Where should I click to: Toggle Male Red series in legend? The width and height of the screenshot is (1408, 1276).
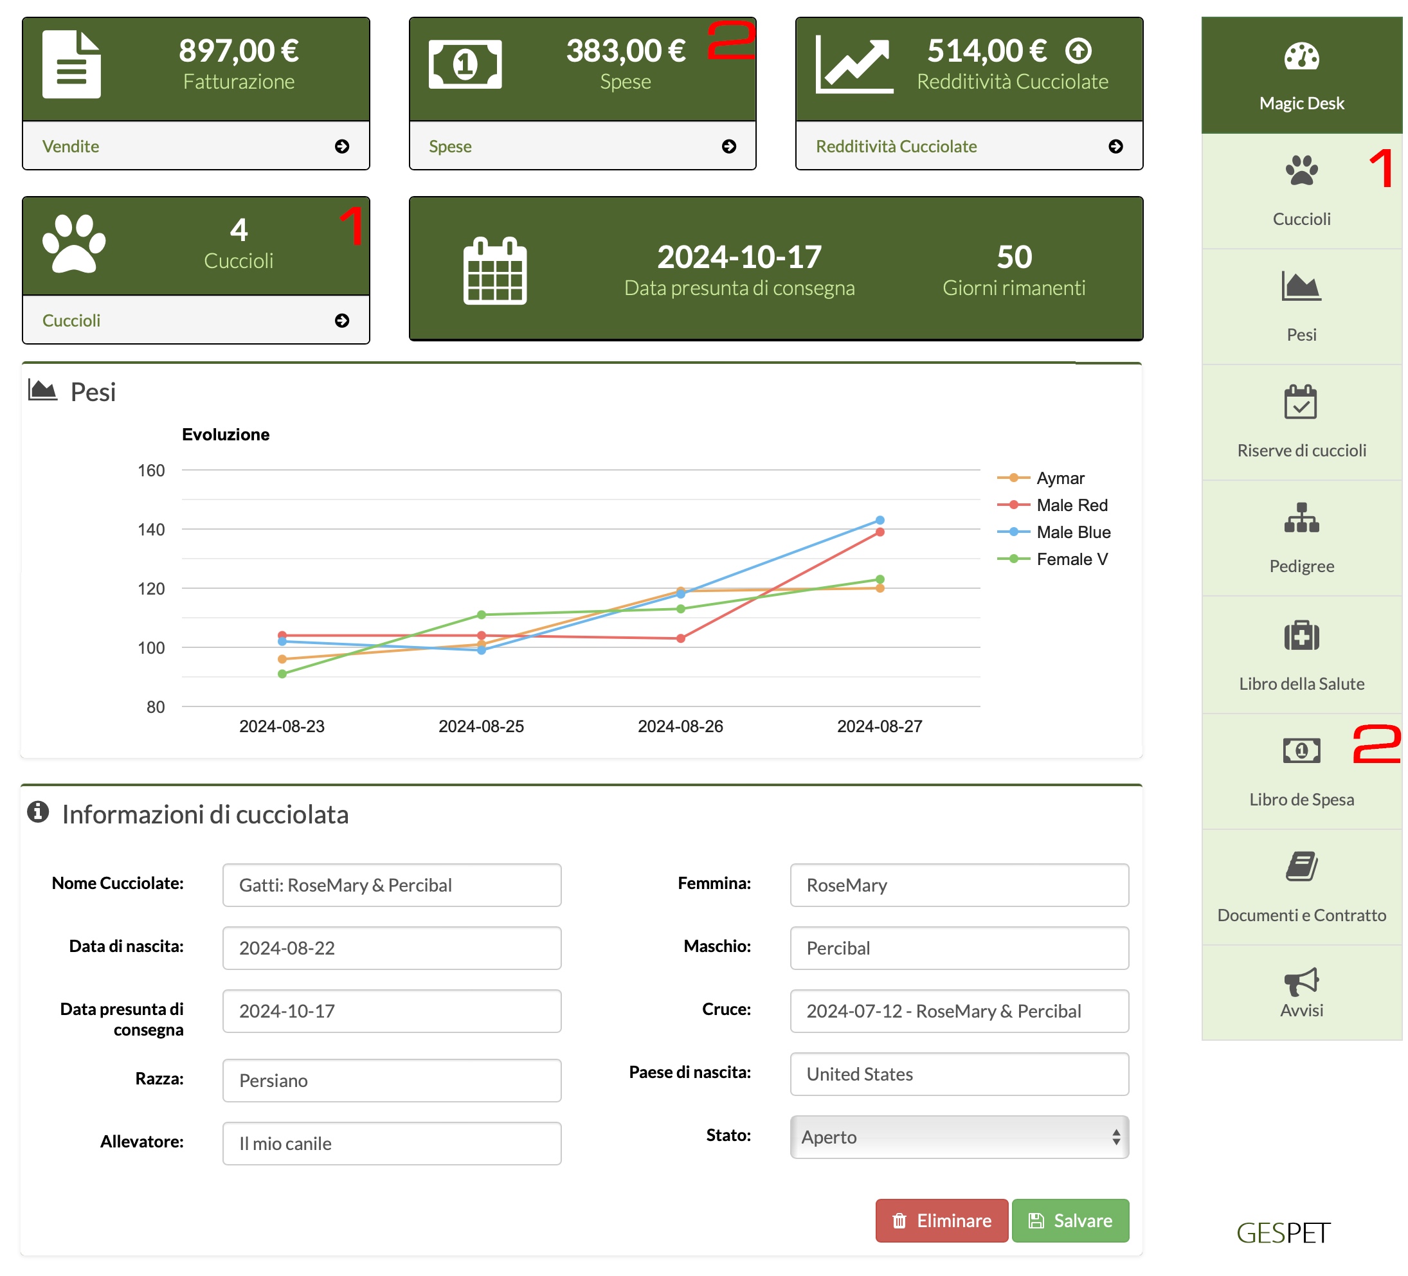pyautogui.click(x=1052, y=505)
